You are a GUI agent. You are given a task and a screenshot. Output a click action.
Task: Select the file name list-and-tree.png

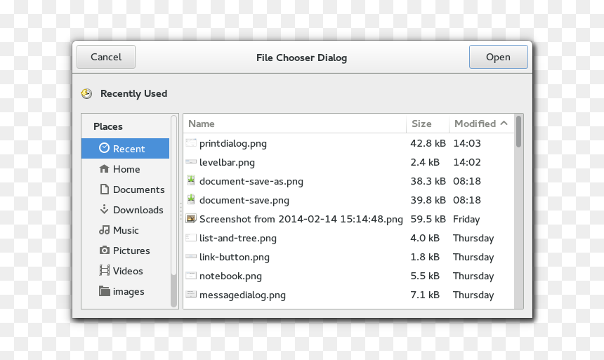(237, 238)
